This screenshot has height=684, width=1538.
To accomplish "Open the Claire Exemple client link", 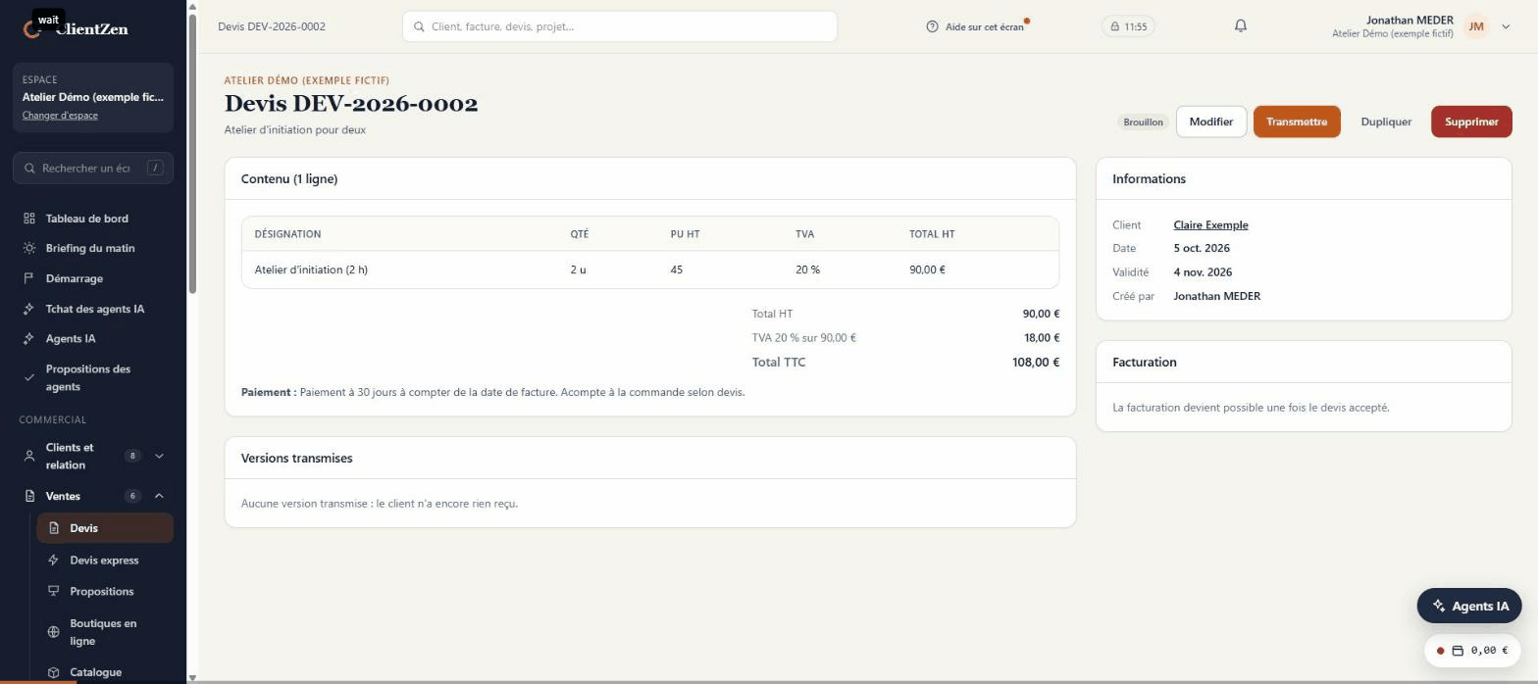I will 1210,225.
